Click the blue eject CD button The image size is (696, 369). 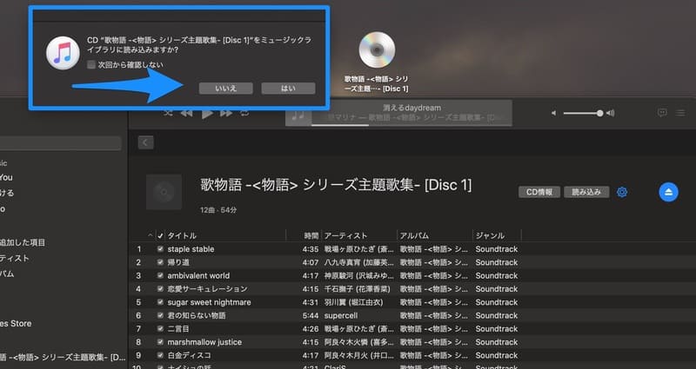[668, 192]
